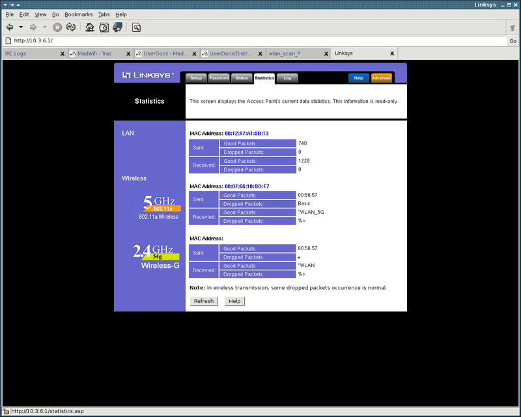Click the forward arrow button
The image size is (521, 417).
[x=33, y=27]
